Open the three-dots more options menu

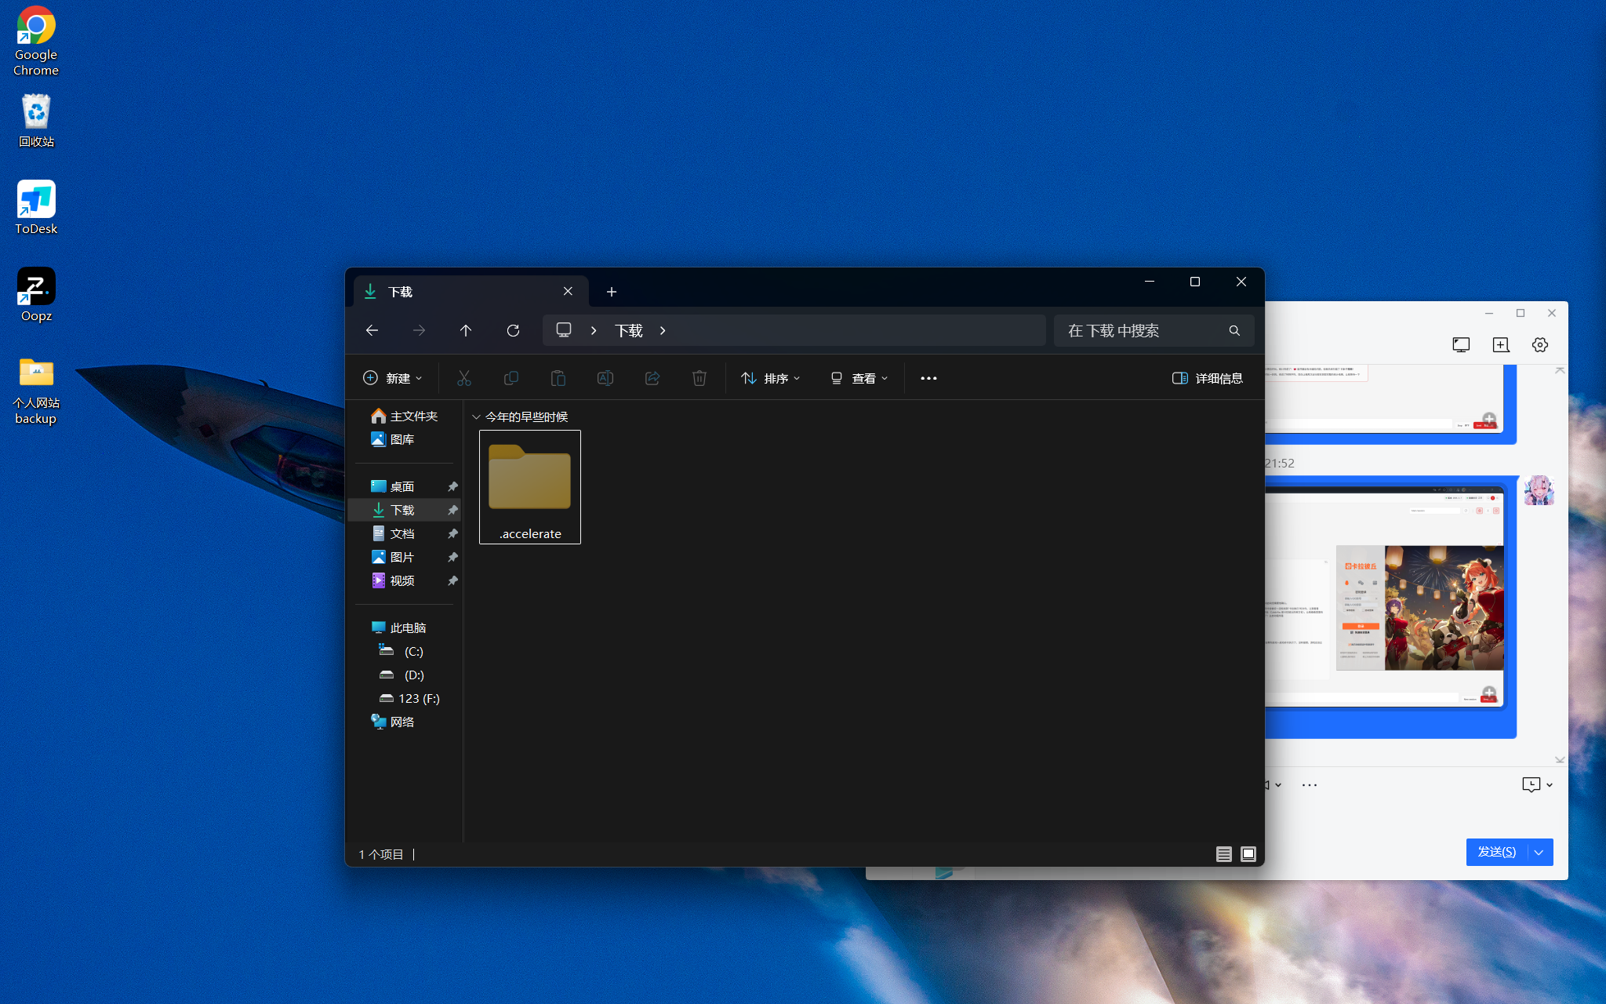pos(928,378)
